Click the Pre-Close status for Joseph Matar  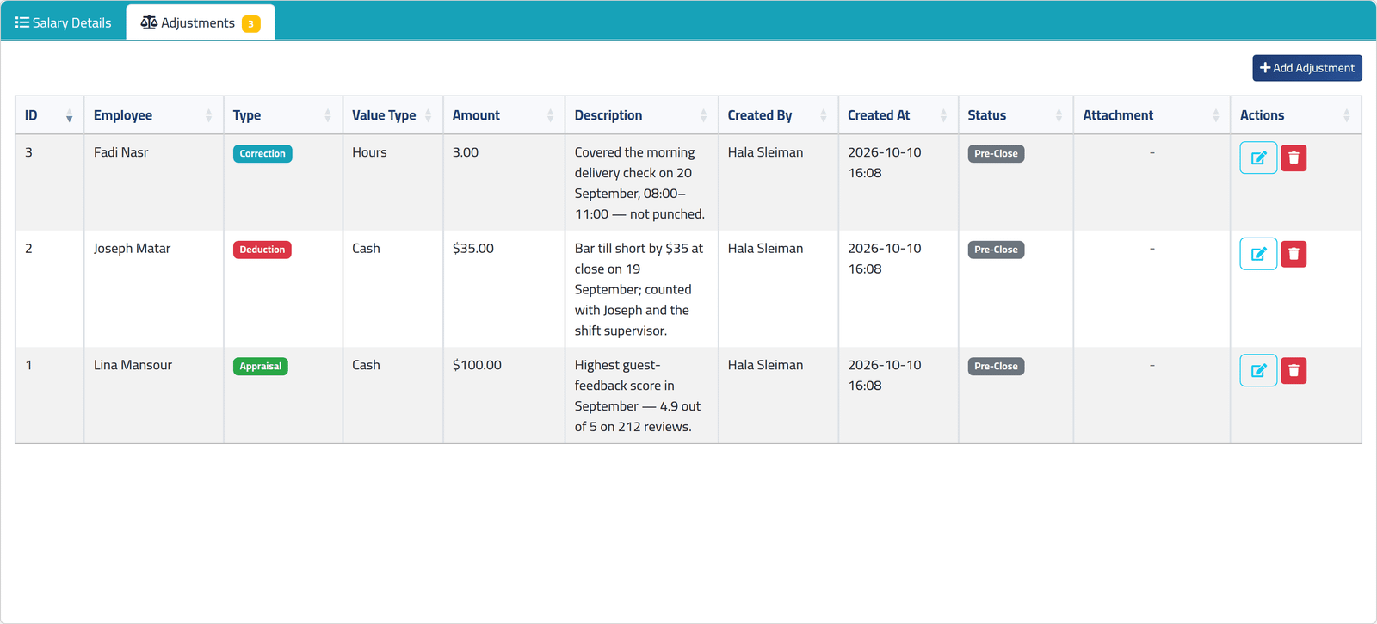996,250
